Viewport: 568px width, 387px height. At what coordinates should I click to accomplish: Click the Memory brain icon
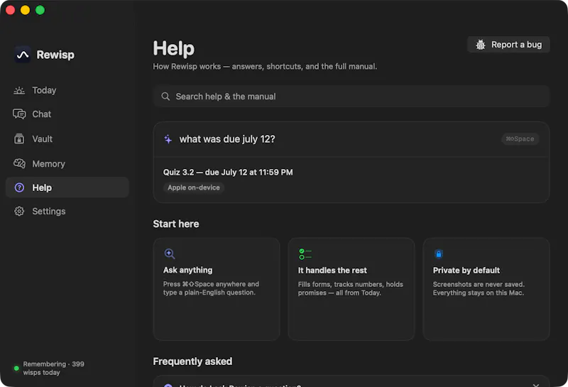(19, 164)
